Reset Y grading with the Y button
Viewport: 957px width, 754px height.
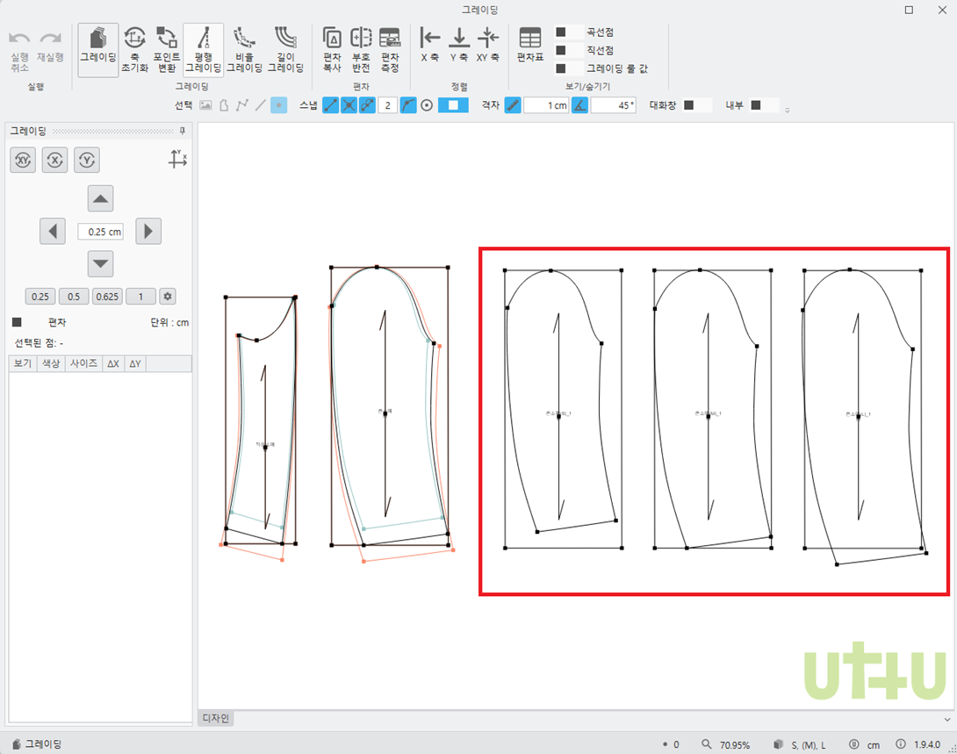(87, 161)
